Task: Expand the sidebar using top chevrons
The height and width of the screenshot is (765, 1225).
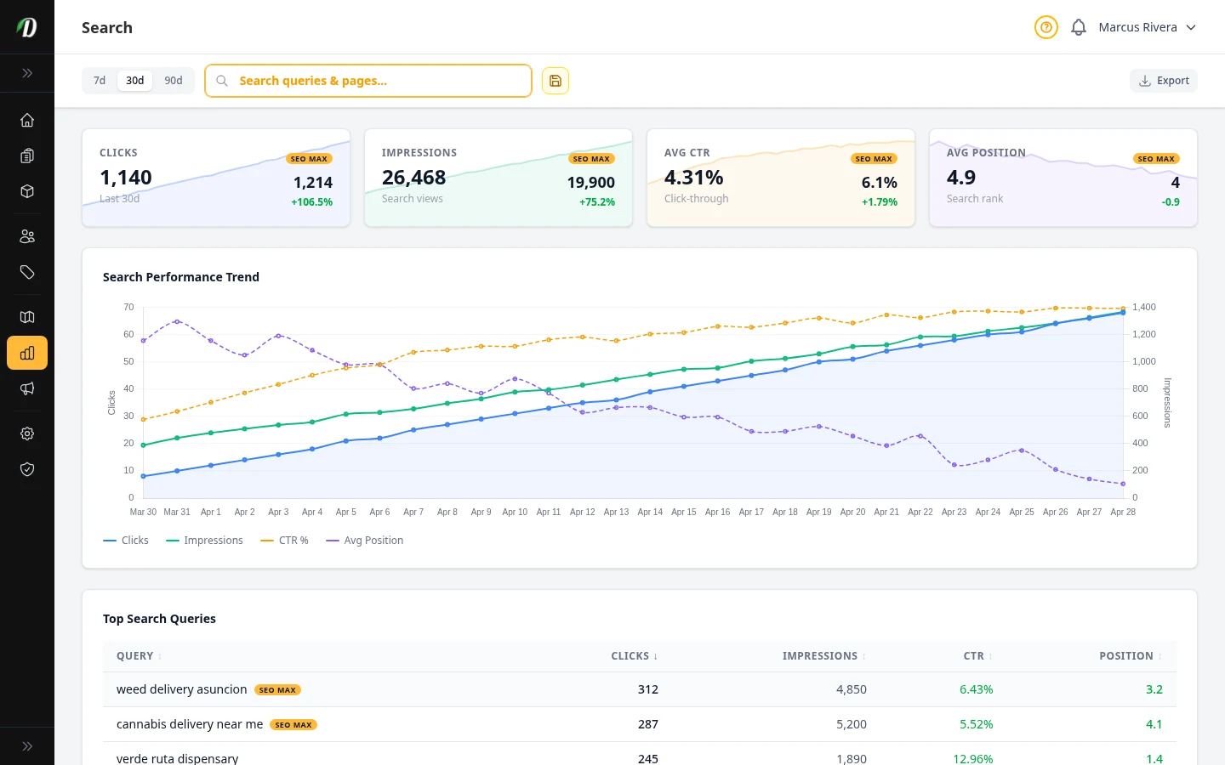Action: point(27,73)
